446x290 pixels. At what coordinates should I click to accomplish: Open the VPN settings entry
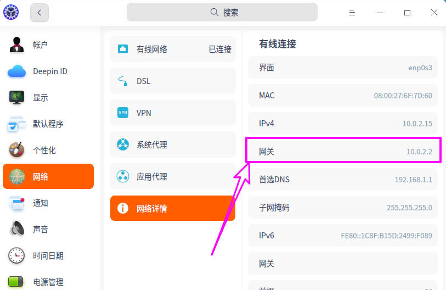tap(173, 113)
